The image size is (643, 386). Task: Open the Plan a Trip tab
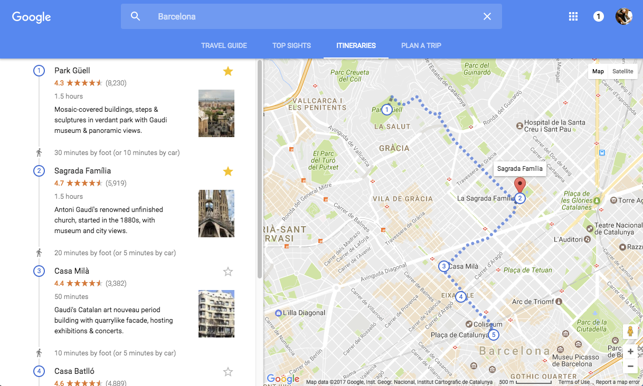[x=421, y=45]
